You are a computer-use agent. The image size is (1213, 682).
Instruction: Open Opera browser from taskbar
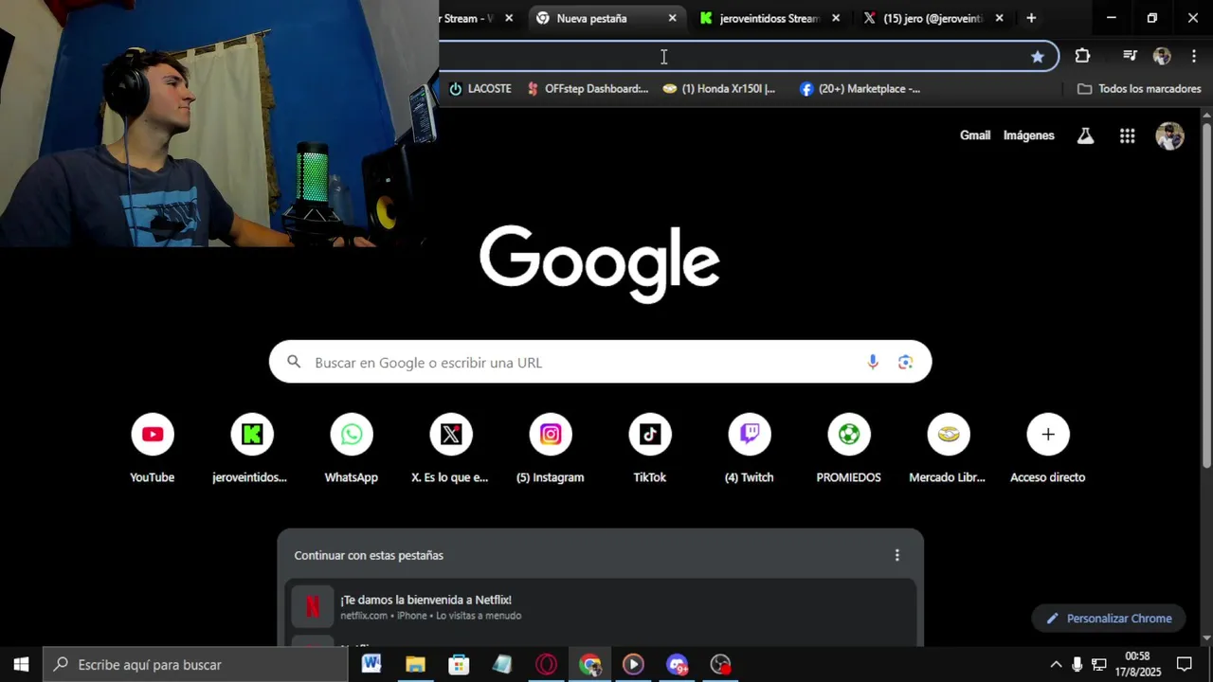pos(546,664)
